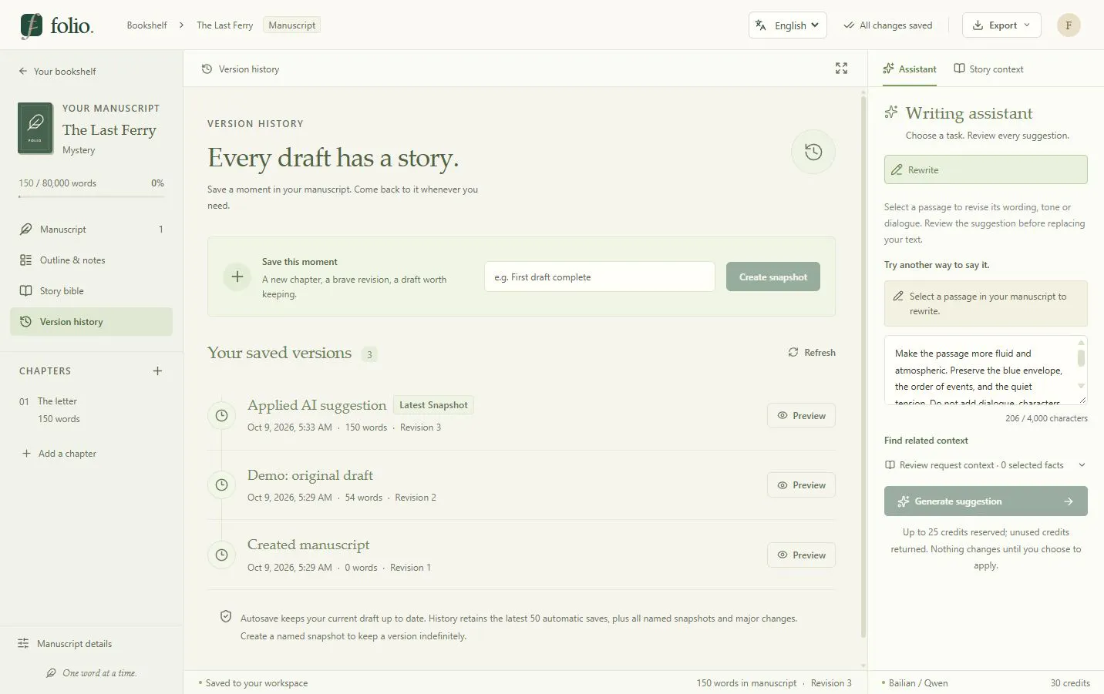Expand Review request context section

[985, 465]
